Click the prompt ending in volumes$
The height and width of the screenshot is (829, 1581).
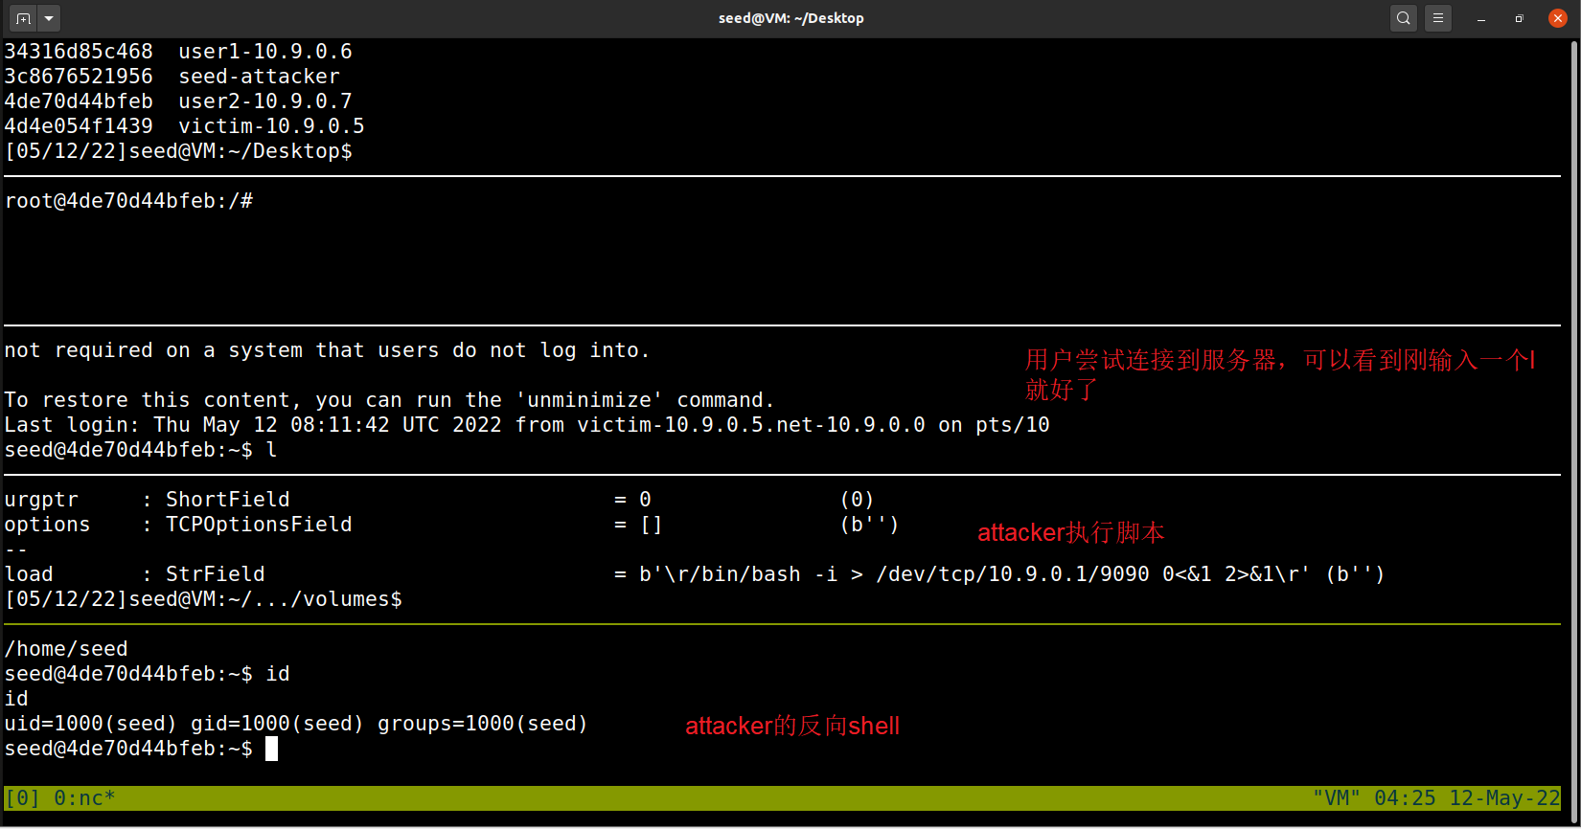[203, 599]
